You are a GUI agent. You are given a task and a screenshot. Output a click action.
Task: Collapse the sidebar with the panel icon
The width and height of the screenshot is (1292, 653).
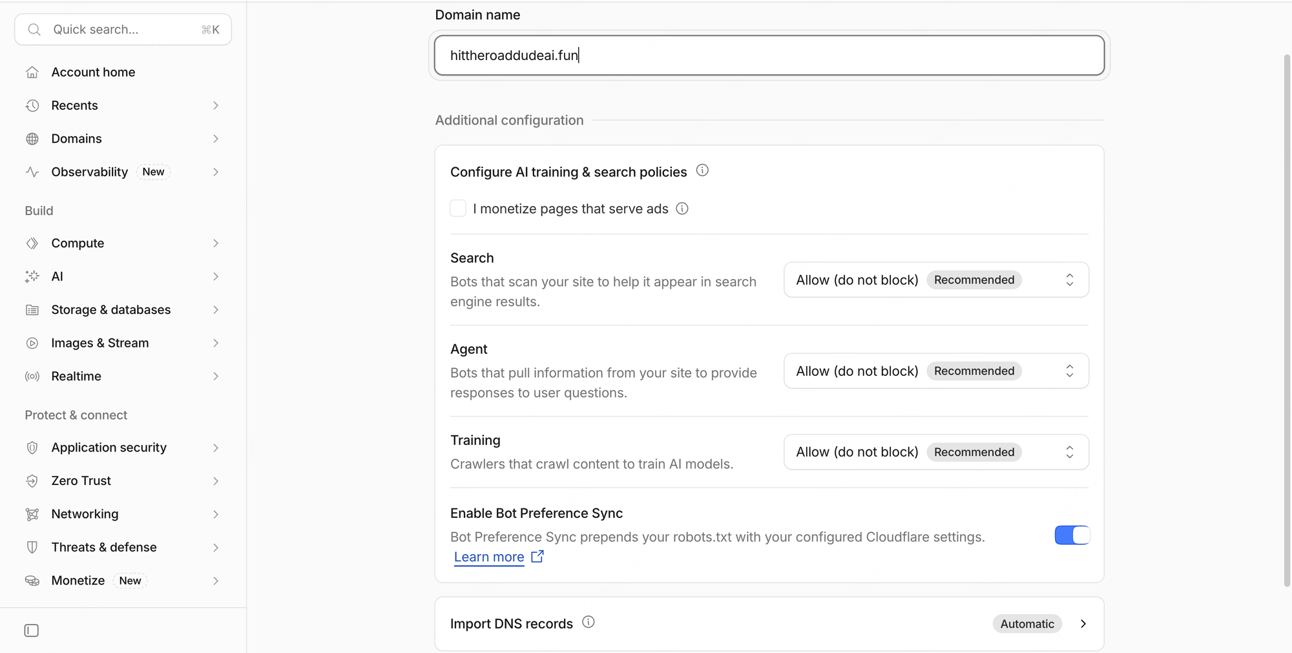tap(32, 630)
